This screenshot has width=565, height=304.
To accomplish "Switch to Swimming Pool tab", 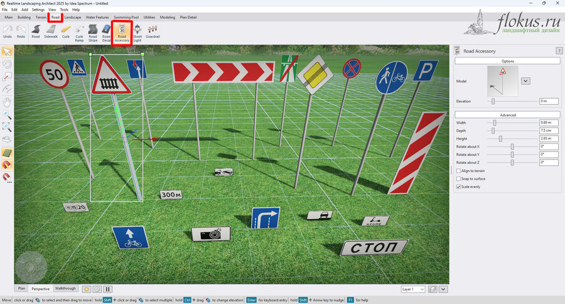I will coord(126,18).
